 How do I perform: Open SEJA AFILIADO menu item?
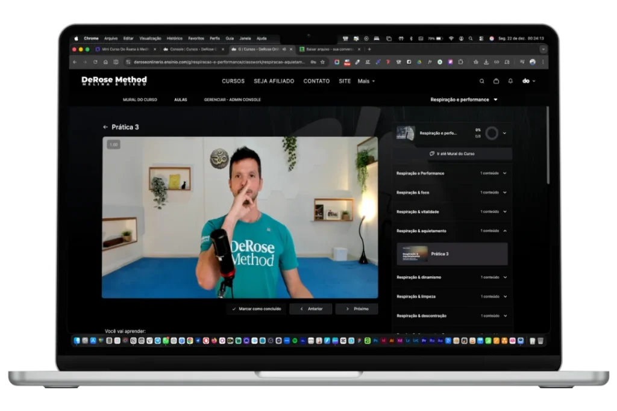(274, 81)
